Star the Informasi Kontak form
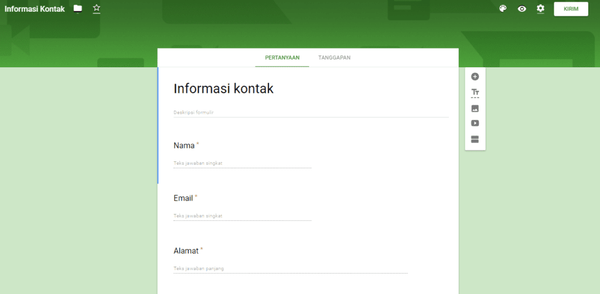This screenshot has width=600, height=294. point(97,8)
